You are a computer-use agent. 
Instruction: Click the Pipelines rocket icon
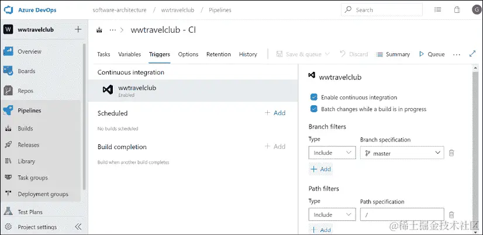pos(8,110)
